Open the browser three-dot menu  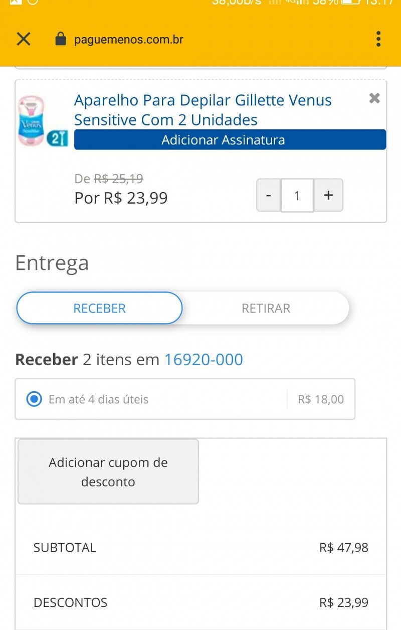[378, 39]
